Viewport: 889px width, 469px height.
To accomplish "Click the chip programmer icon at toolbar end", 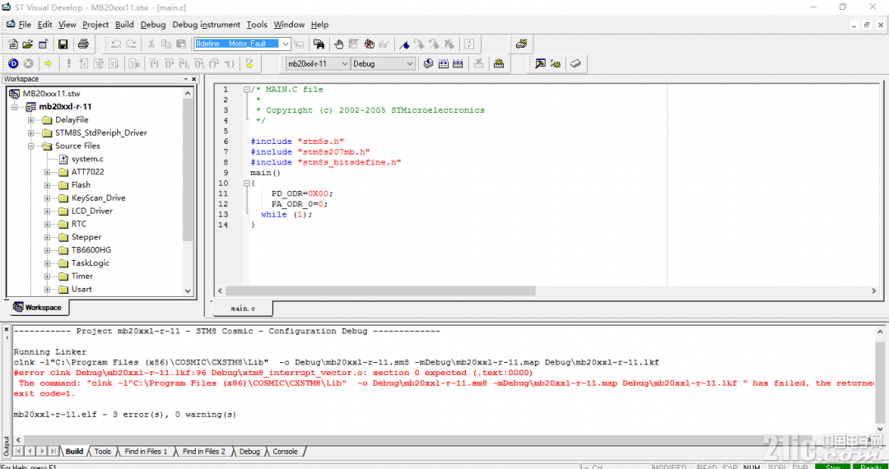I will pyautogui.click(x=575, y=63).
